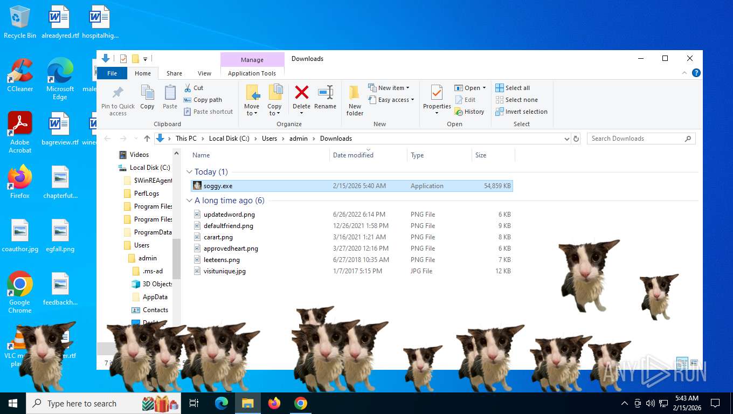Open CCleaner desktop shortcut
Viewport: 733px width, 414px height.
(20, 75)
